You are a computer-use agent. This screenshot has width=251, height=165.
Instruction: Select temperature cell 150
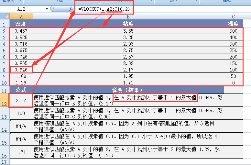tap(234, 63)
